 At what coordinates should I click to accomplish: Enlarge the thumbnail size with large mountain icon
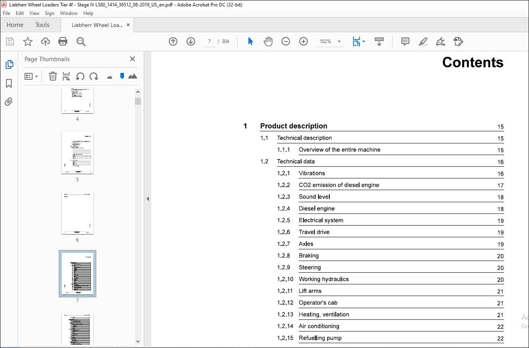(x=132, y=76)
